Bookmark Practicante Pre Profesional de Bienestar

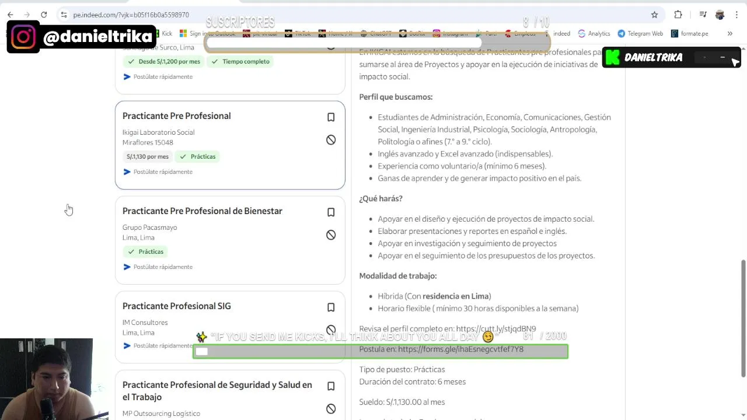[x=331, y=212]
